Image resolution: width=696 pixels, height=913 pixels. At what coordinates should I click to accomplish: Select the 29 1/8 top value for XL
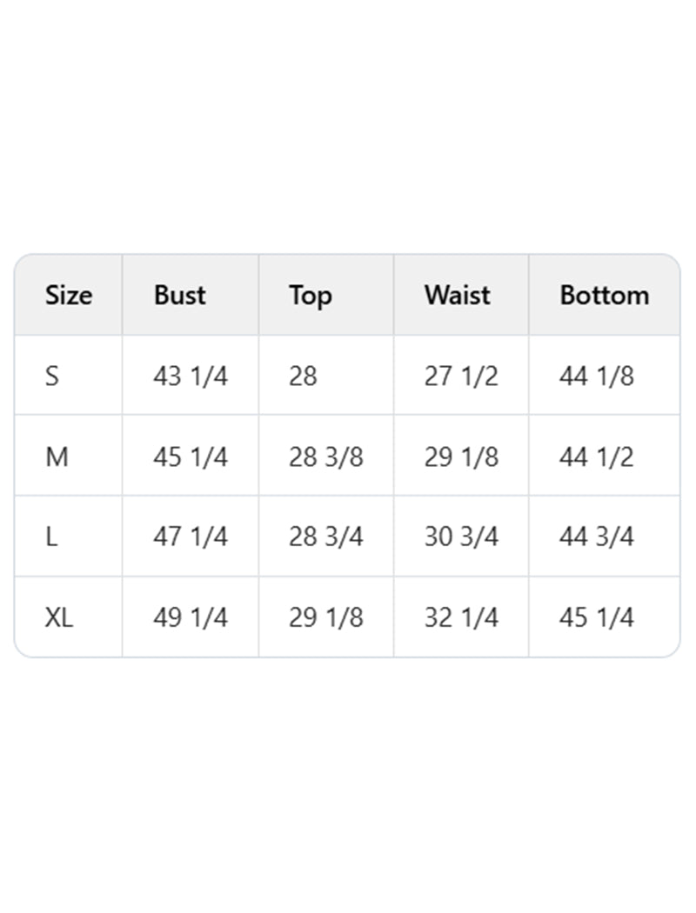click(x=325, y=617)
